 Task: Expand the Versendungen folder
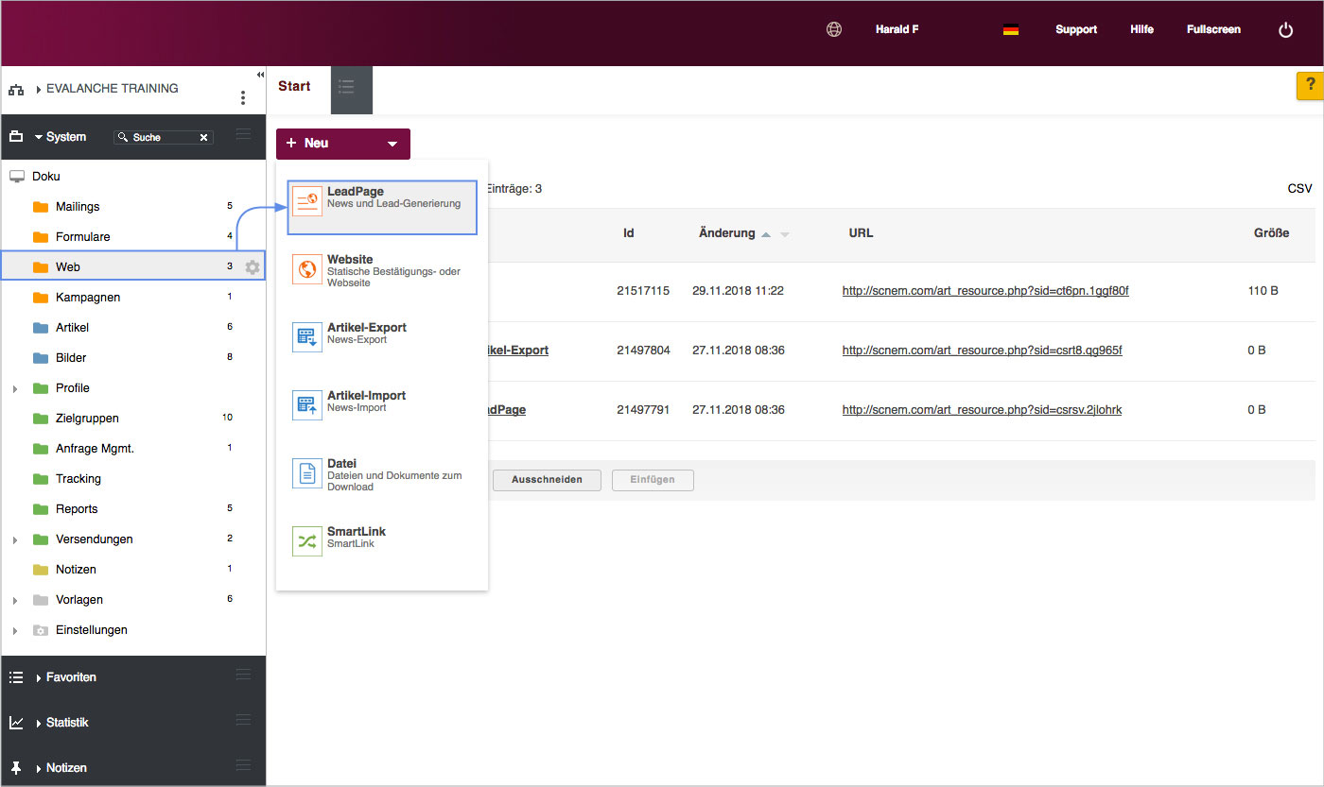15,539
